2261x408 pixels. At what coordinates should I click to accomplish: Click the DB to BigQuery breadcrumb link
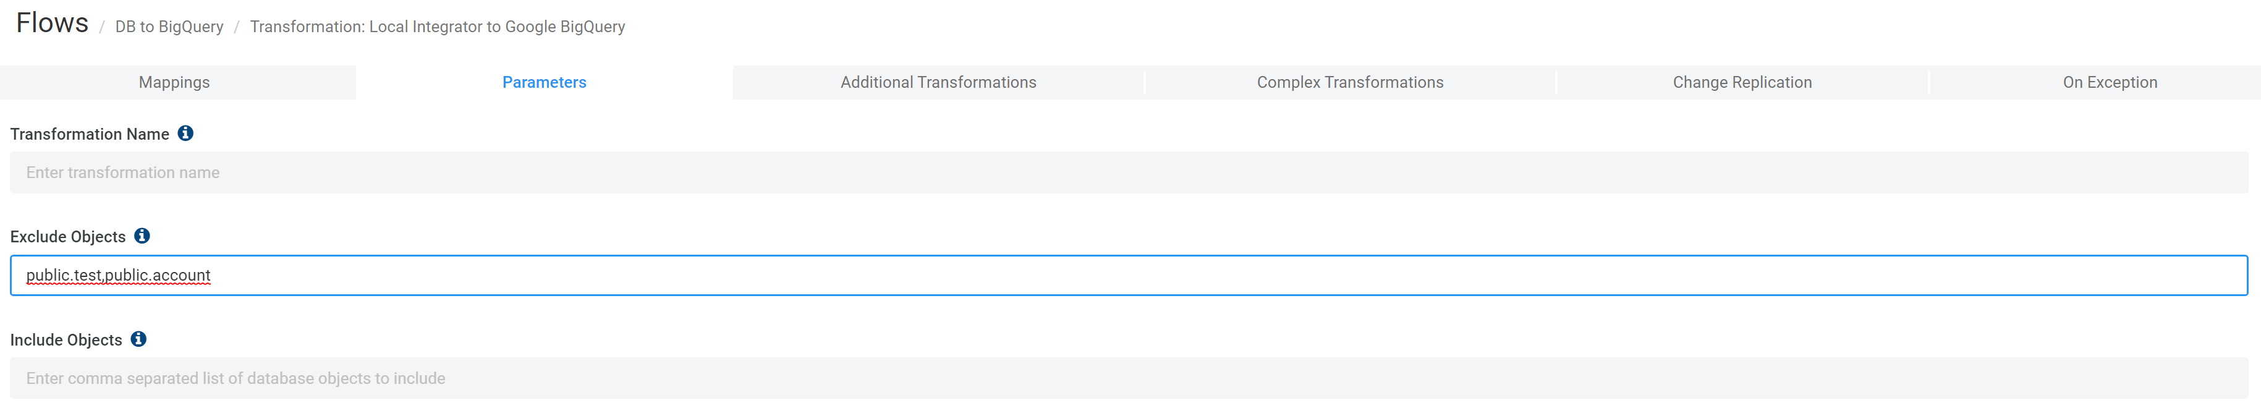pos(169,27)
